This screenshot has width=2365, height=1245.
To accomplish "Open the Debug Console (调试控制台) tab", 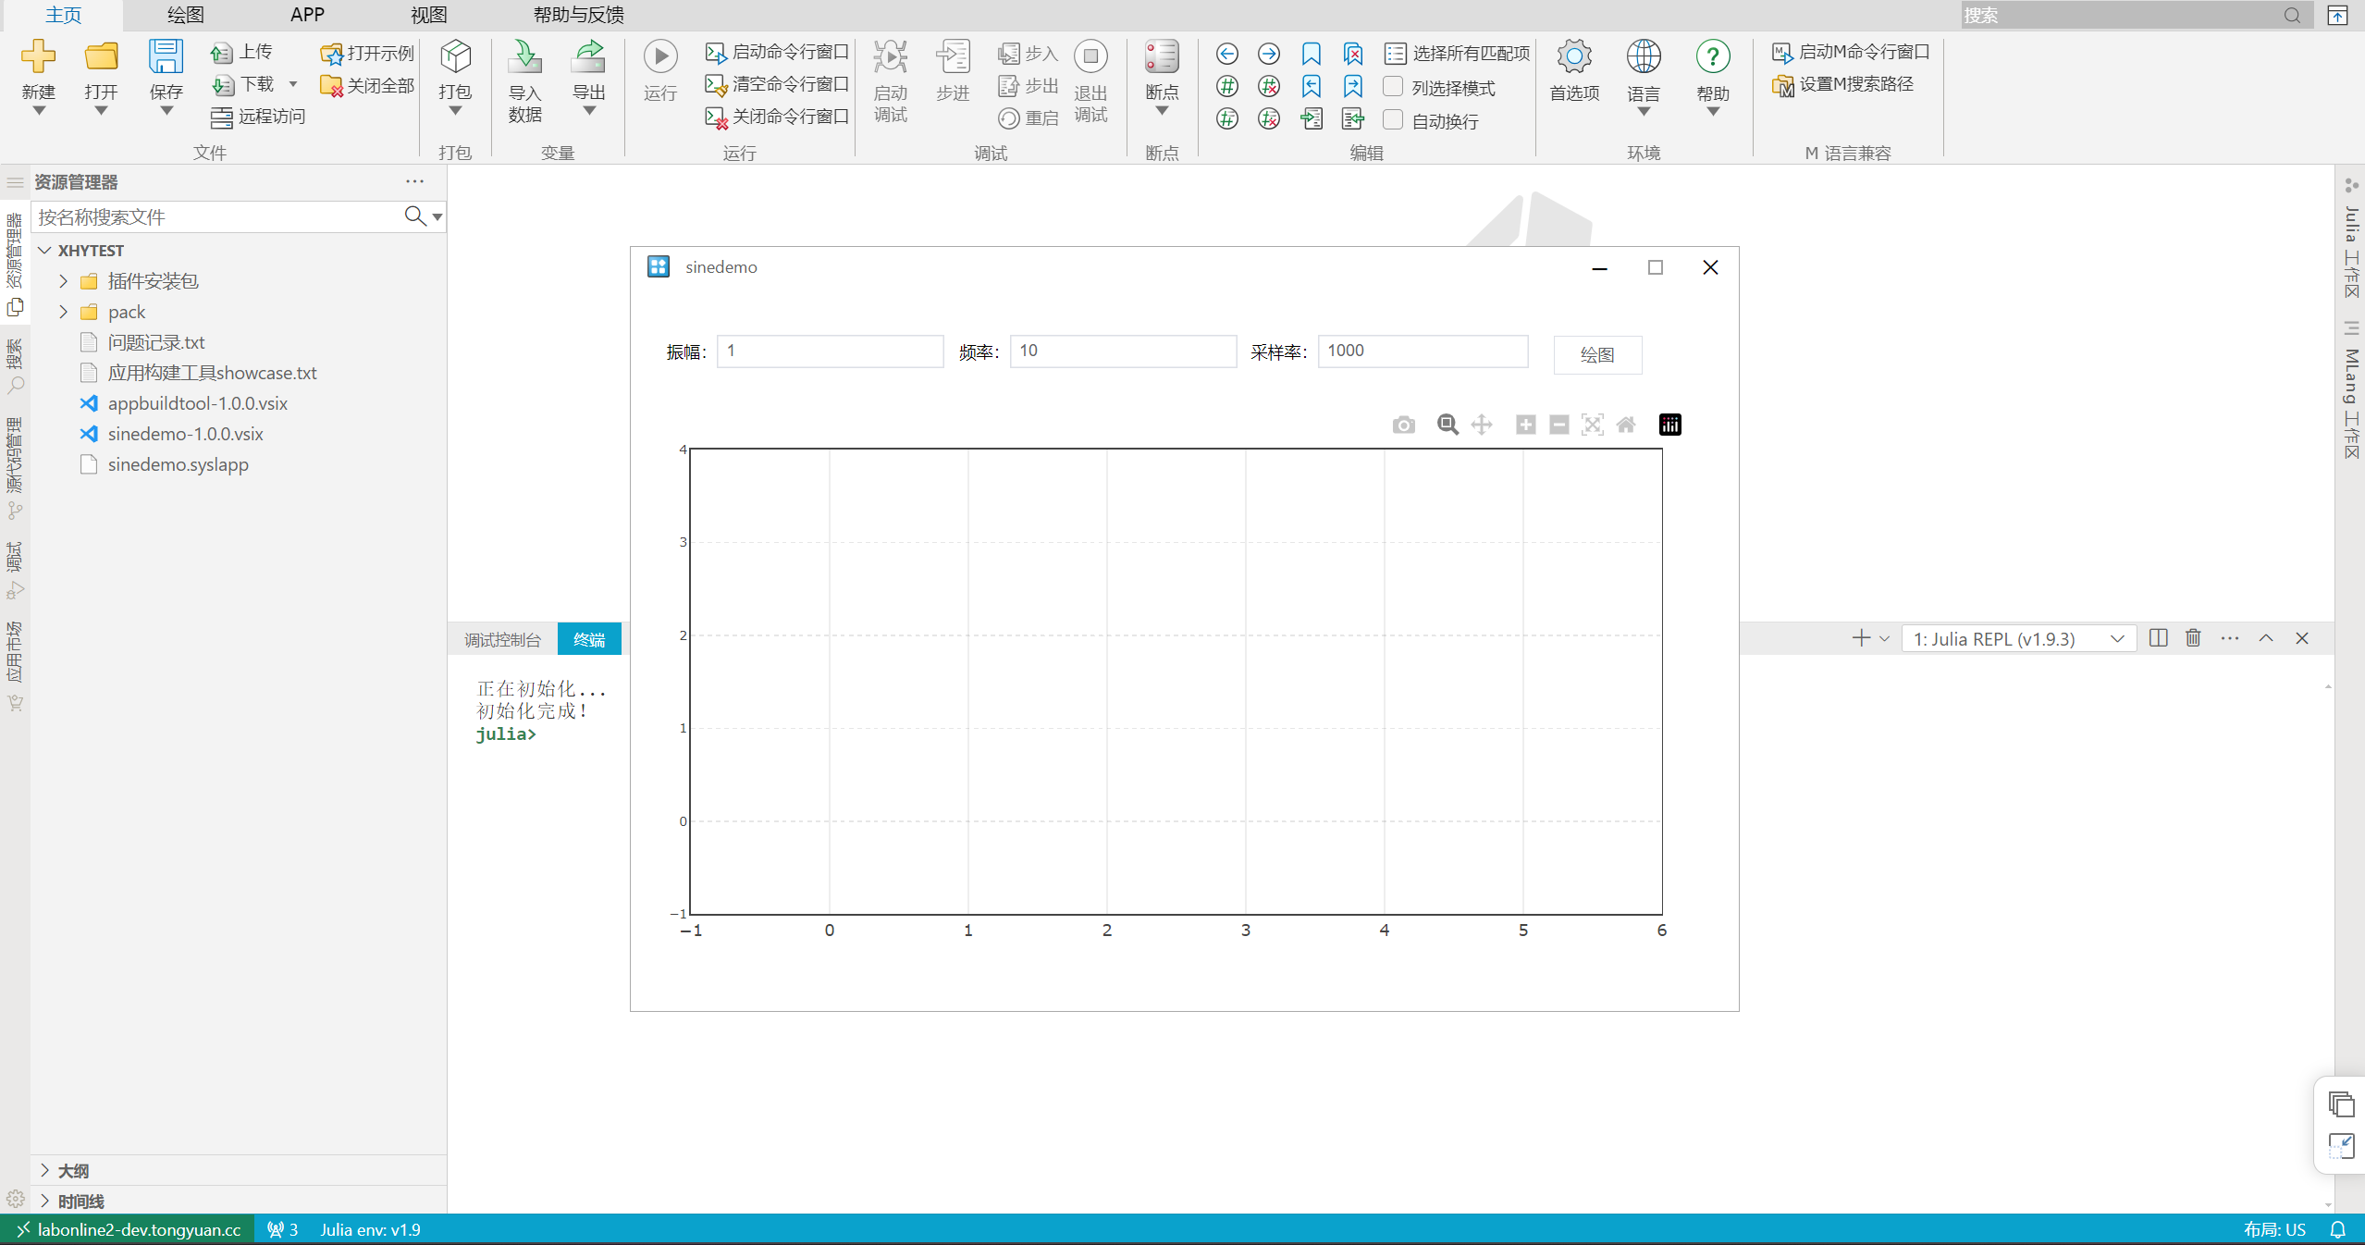I will click(502, 639).
